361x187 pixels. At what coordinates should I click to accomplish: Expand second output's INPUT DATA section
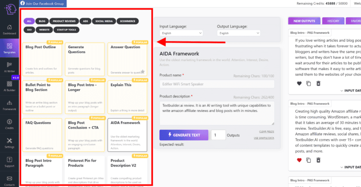click(x=350, y=167)
